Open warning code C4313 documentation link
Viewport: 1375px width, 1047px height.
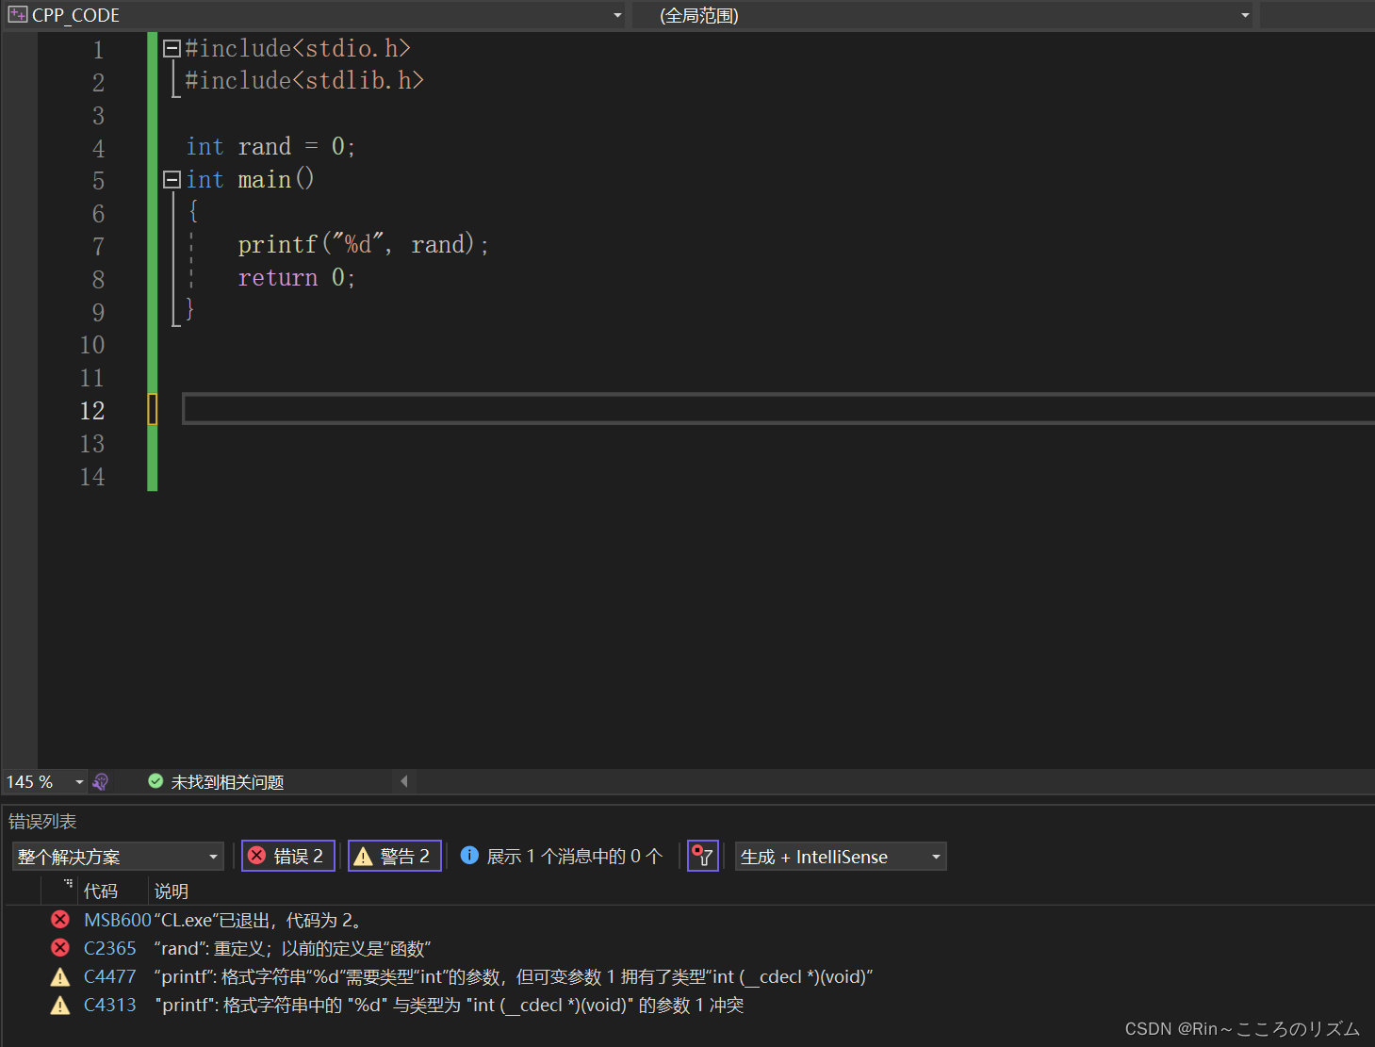[x=110, y=1005]
